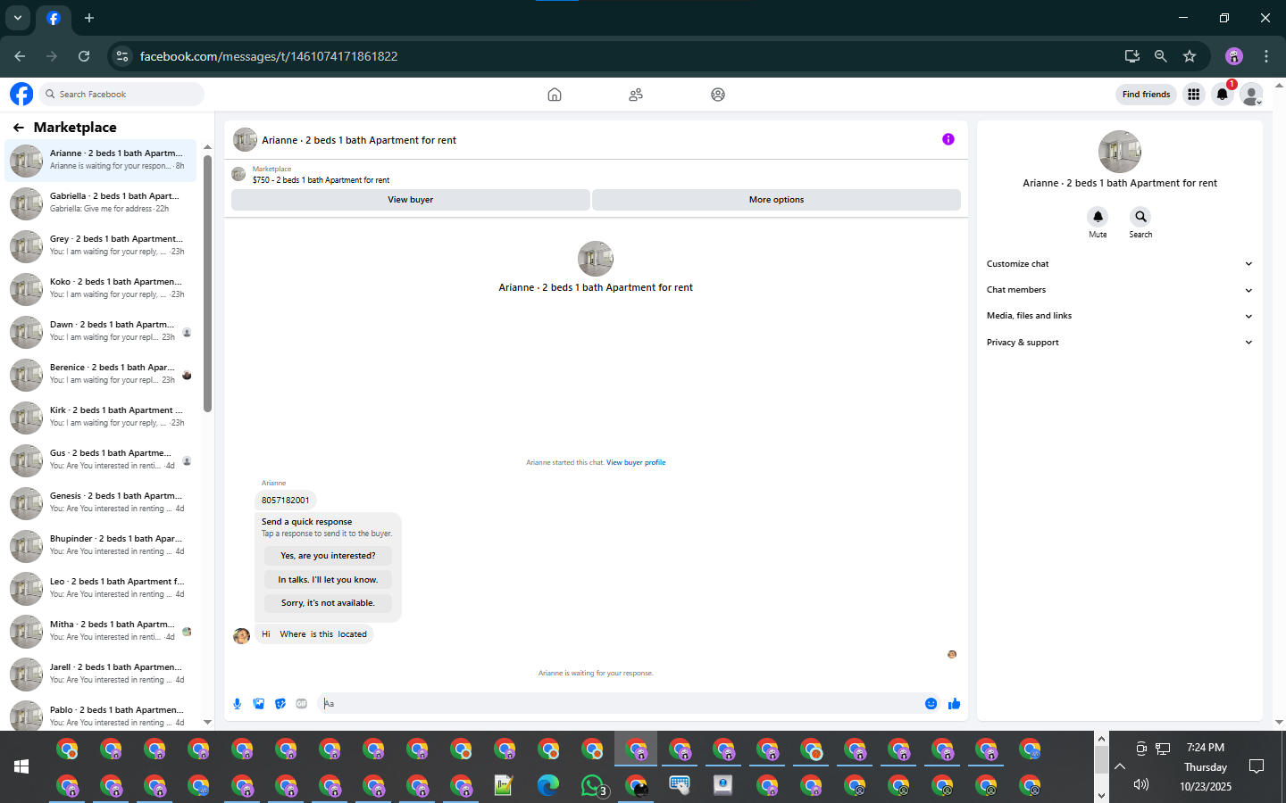
Task: Open Gus's apartment conversation
Action: (102, 460)
